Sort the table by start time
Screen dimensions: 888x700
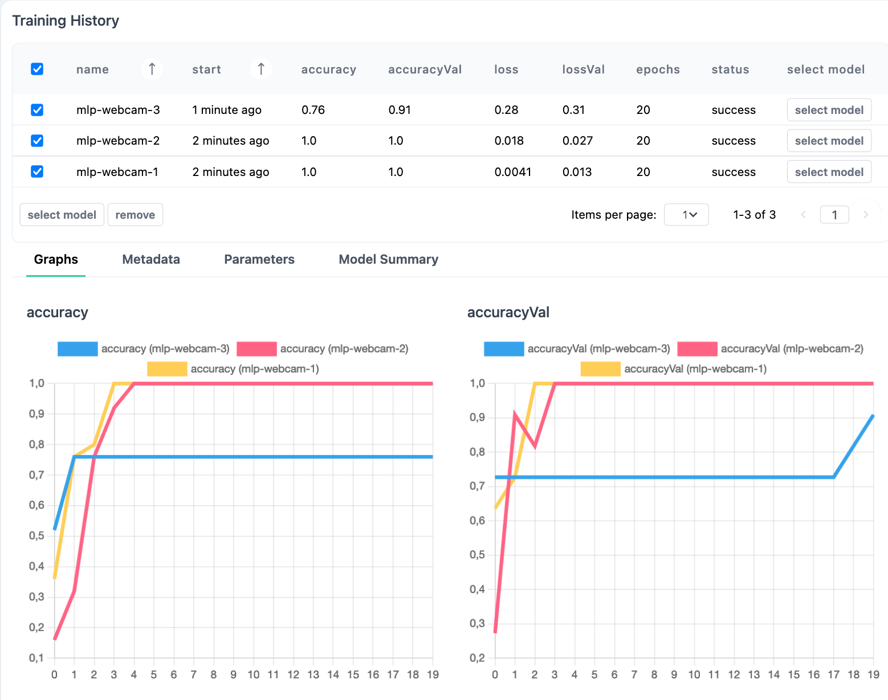click(x=261, y=68)
